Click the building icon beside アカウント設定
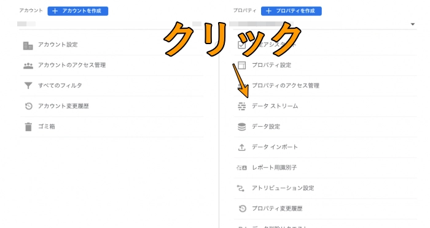 28,46
